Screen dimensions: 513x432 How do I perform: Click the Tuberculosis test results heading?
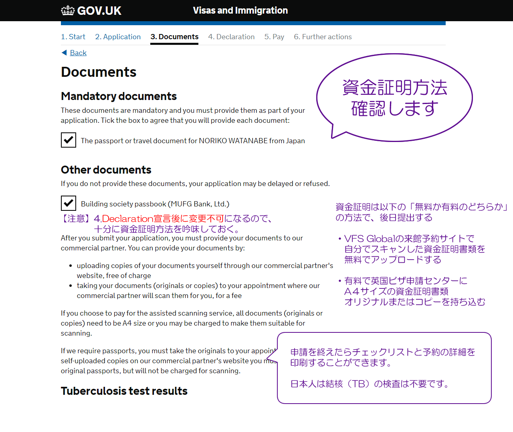click(124, 391)
